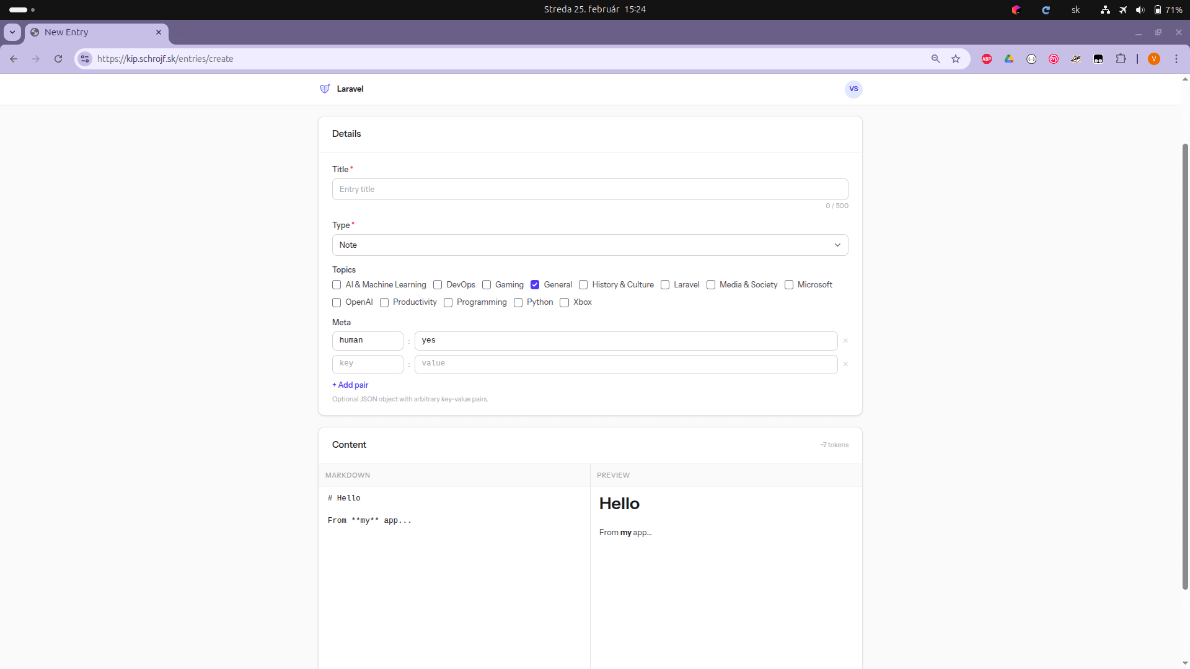Screen dimensions: 1190x669
Task: Check the Laravel topic checkbox
Action: [x=665, y=285]
